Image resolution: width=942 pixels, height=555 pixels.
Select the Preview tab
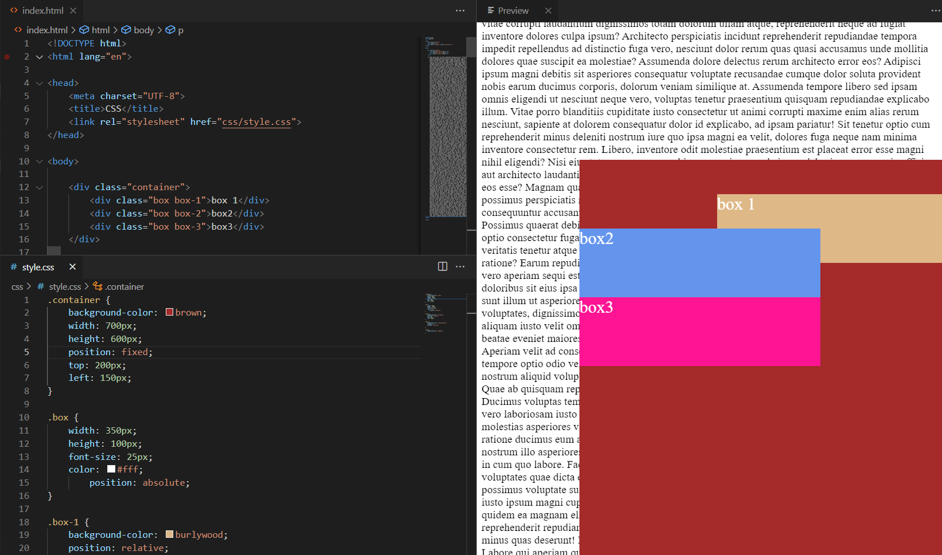coord(512,10)
